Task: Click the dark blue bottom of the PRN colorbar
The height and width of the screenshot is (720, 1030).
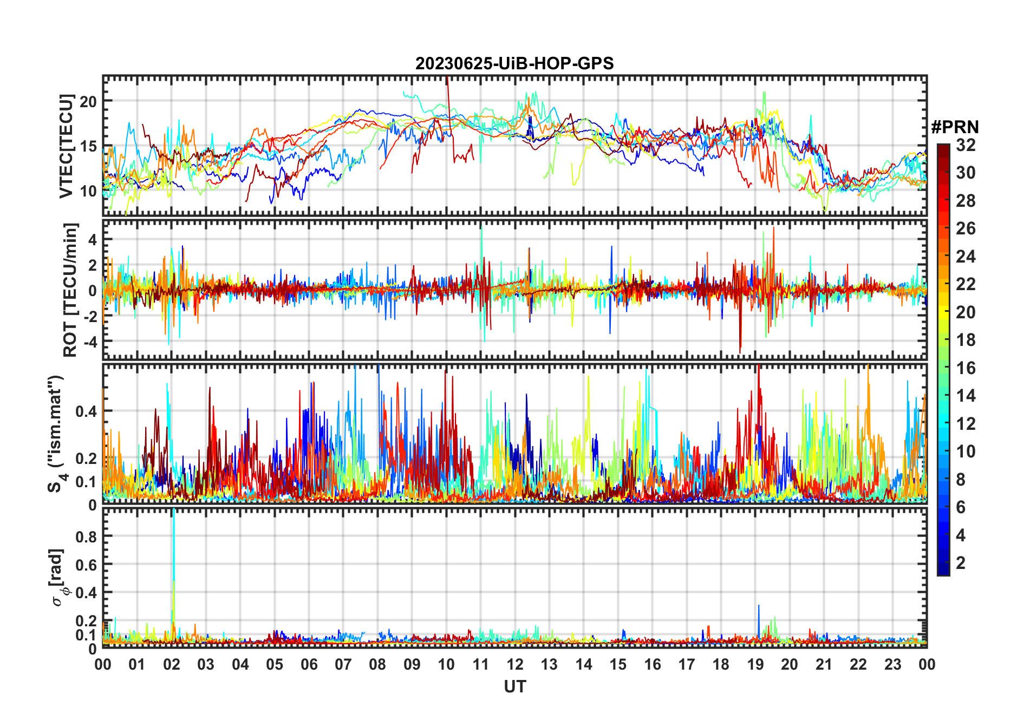Action: [x=943, y=570]
